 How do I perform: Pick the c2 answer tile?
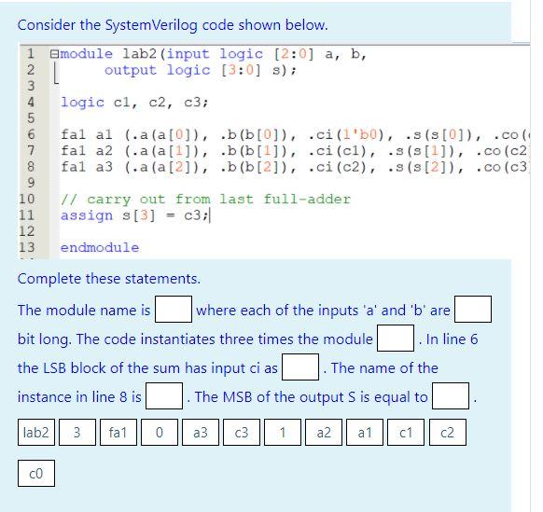[x=448, y=432]
